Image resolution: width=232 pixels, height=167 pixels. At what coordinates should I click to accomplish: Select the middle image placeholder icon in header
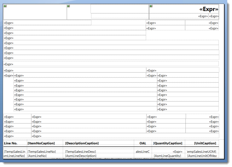click(68, 6)
